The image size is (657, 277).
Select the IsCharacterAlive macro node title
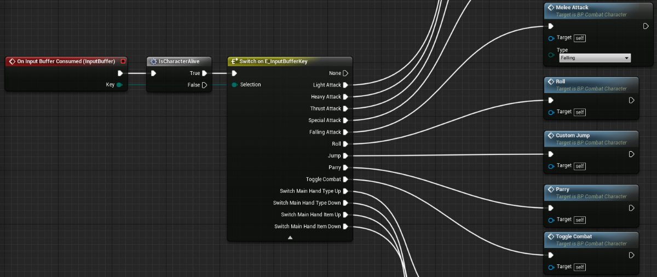click(179, 61)
